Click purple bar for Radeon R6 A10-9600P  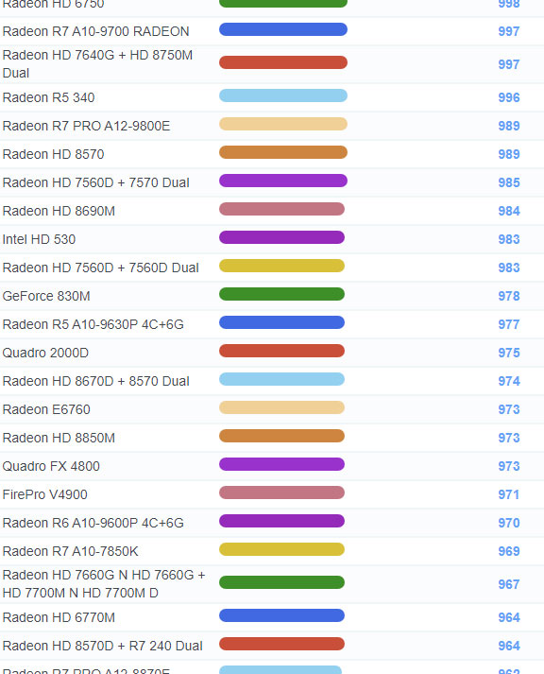pyautogui.click(x=281, y=521)
